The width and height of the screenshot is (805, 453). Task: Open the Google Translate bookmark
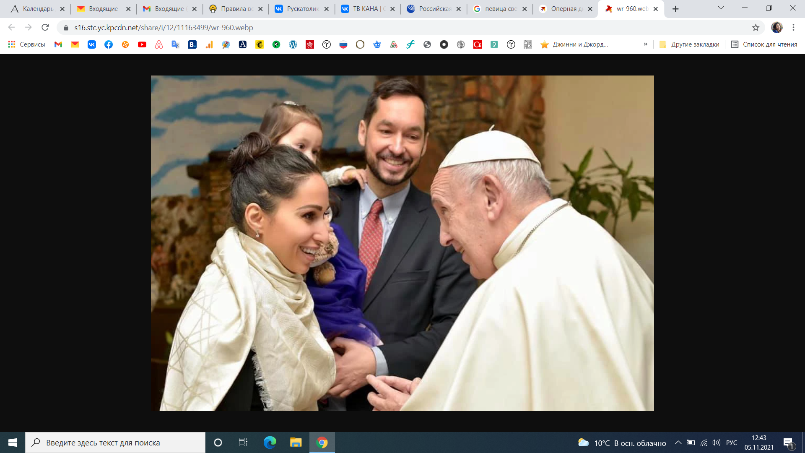pyautogui.click(x=176, y=44)
